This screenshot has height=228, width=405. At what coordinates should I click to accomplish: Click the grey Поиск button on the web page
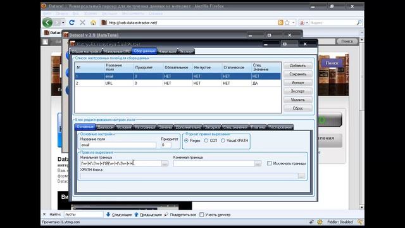(347, 41)
